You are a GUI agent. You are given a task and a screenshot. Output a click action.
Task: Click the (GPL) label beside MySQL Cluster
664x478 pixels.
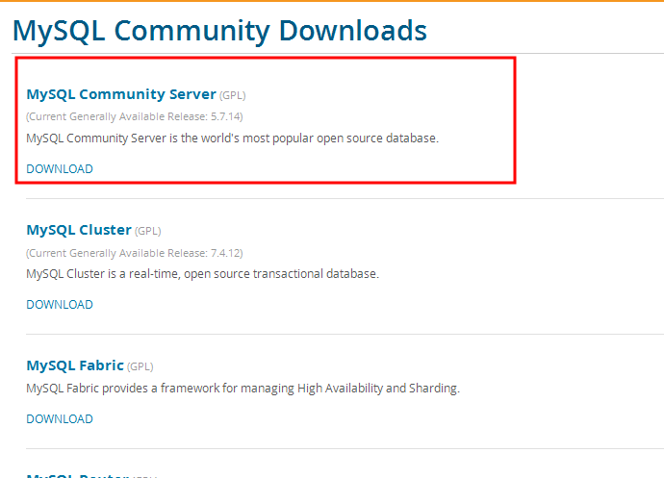click(148, 231)
